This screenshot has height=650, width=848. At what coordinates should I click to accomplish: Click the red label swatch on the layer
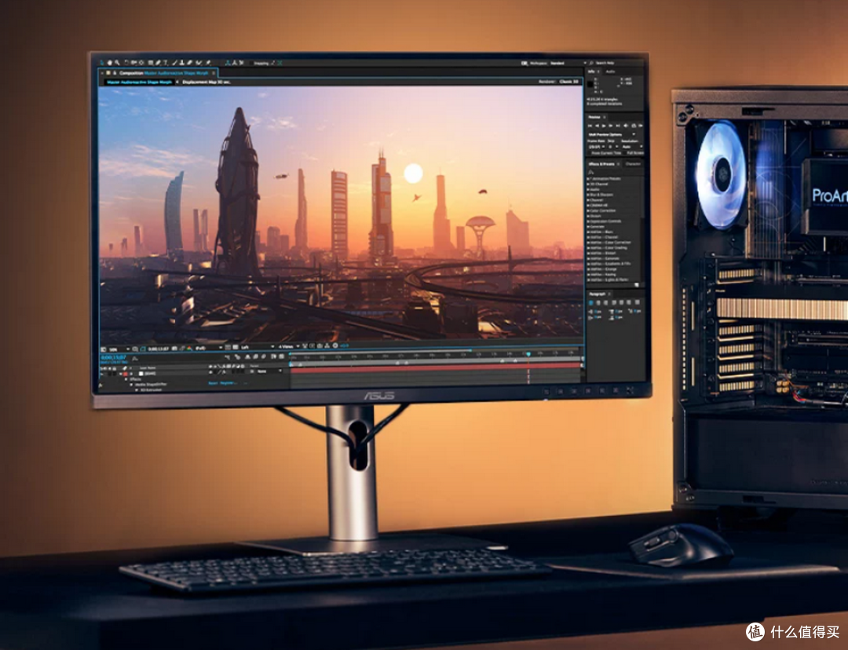[x=126, y=373]
